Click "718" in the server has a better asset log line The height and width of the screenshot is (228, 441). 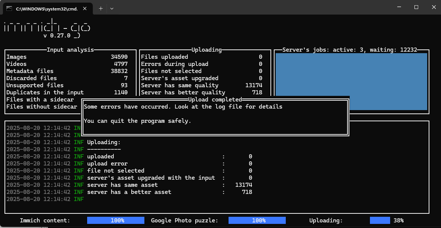247,192
